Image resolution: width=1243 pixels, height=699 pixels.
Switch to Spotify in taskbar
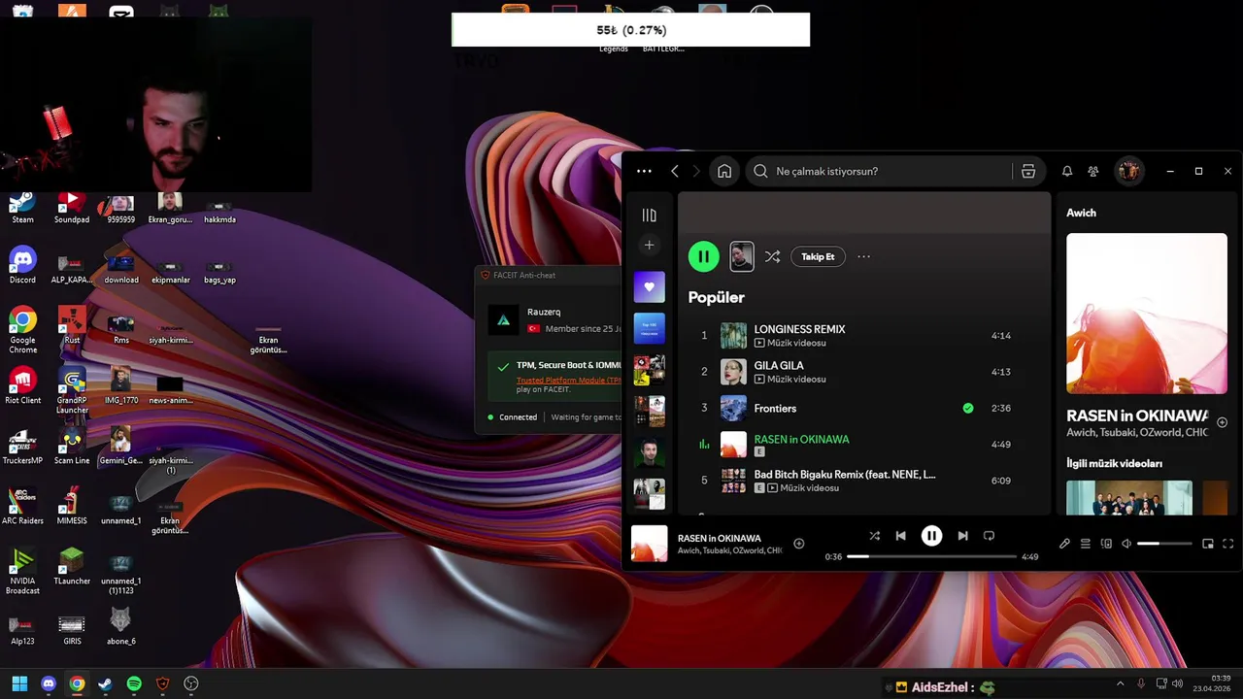pyautogui.click(x=134, y=683)
